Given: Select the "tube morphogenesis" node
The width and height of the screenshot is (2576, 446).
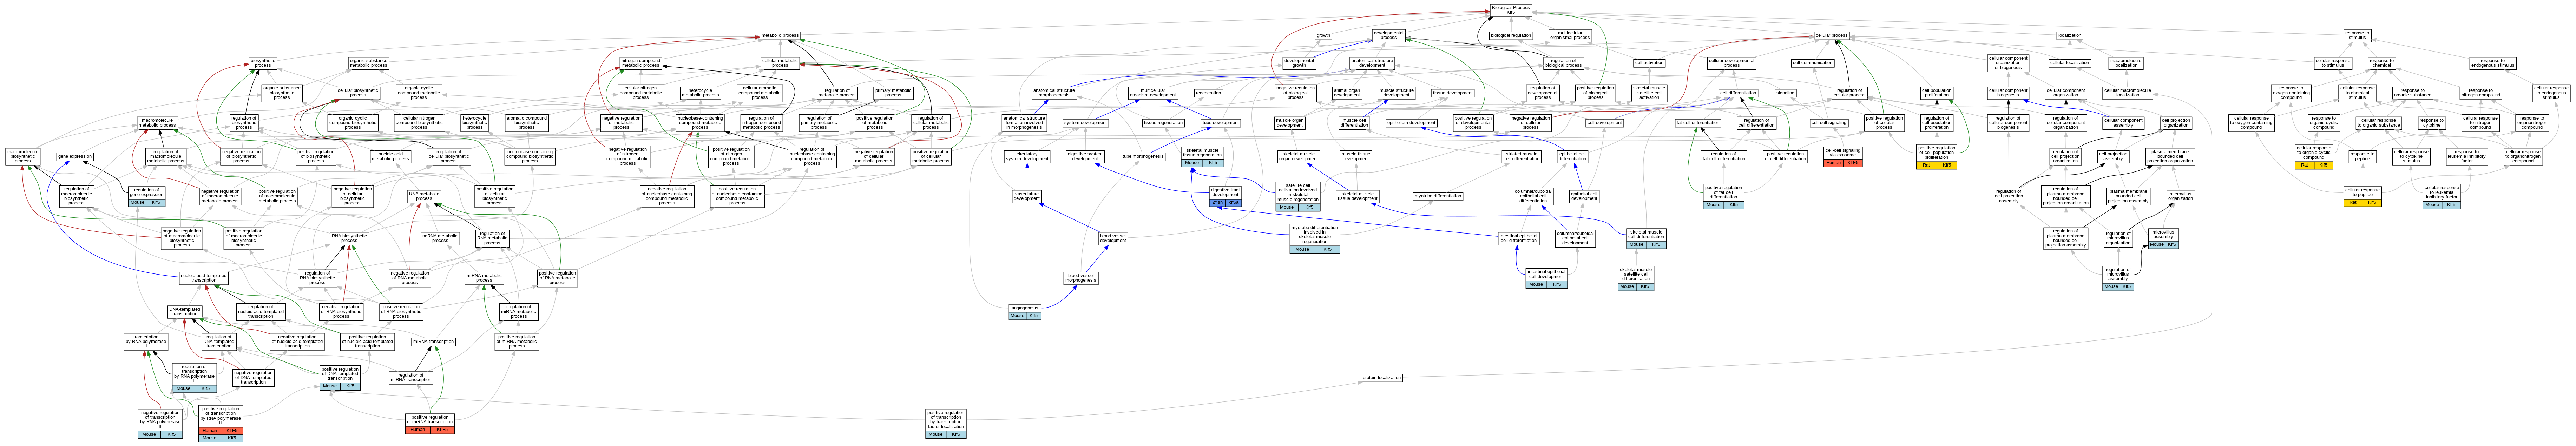Looking at the screenshot, I should pos(1143,157).
